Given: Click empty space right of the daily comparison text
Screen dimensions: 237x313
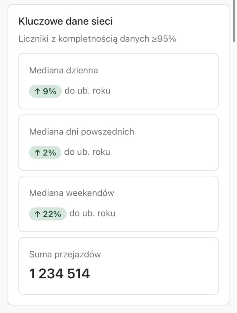Looking at the screenshot, I should point(162,91).
